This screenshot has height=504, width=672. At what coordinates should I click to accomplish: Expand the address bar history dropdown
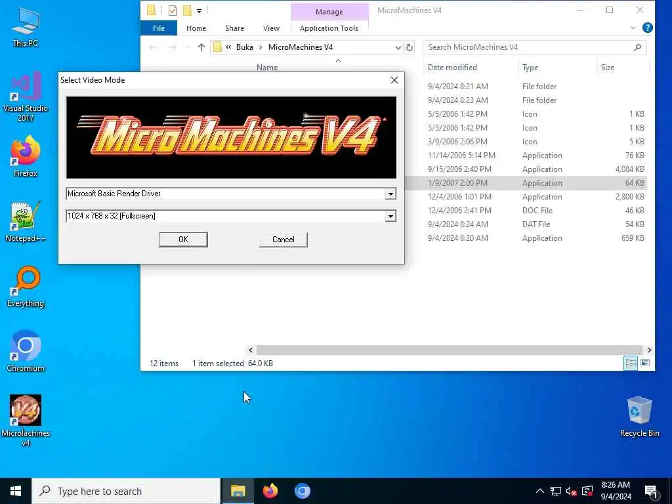click(398, 47)
